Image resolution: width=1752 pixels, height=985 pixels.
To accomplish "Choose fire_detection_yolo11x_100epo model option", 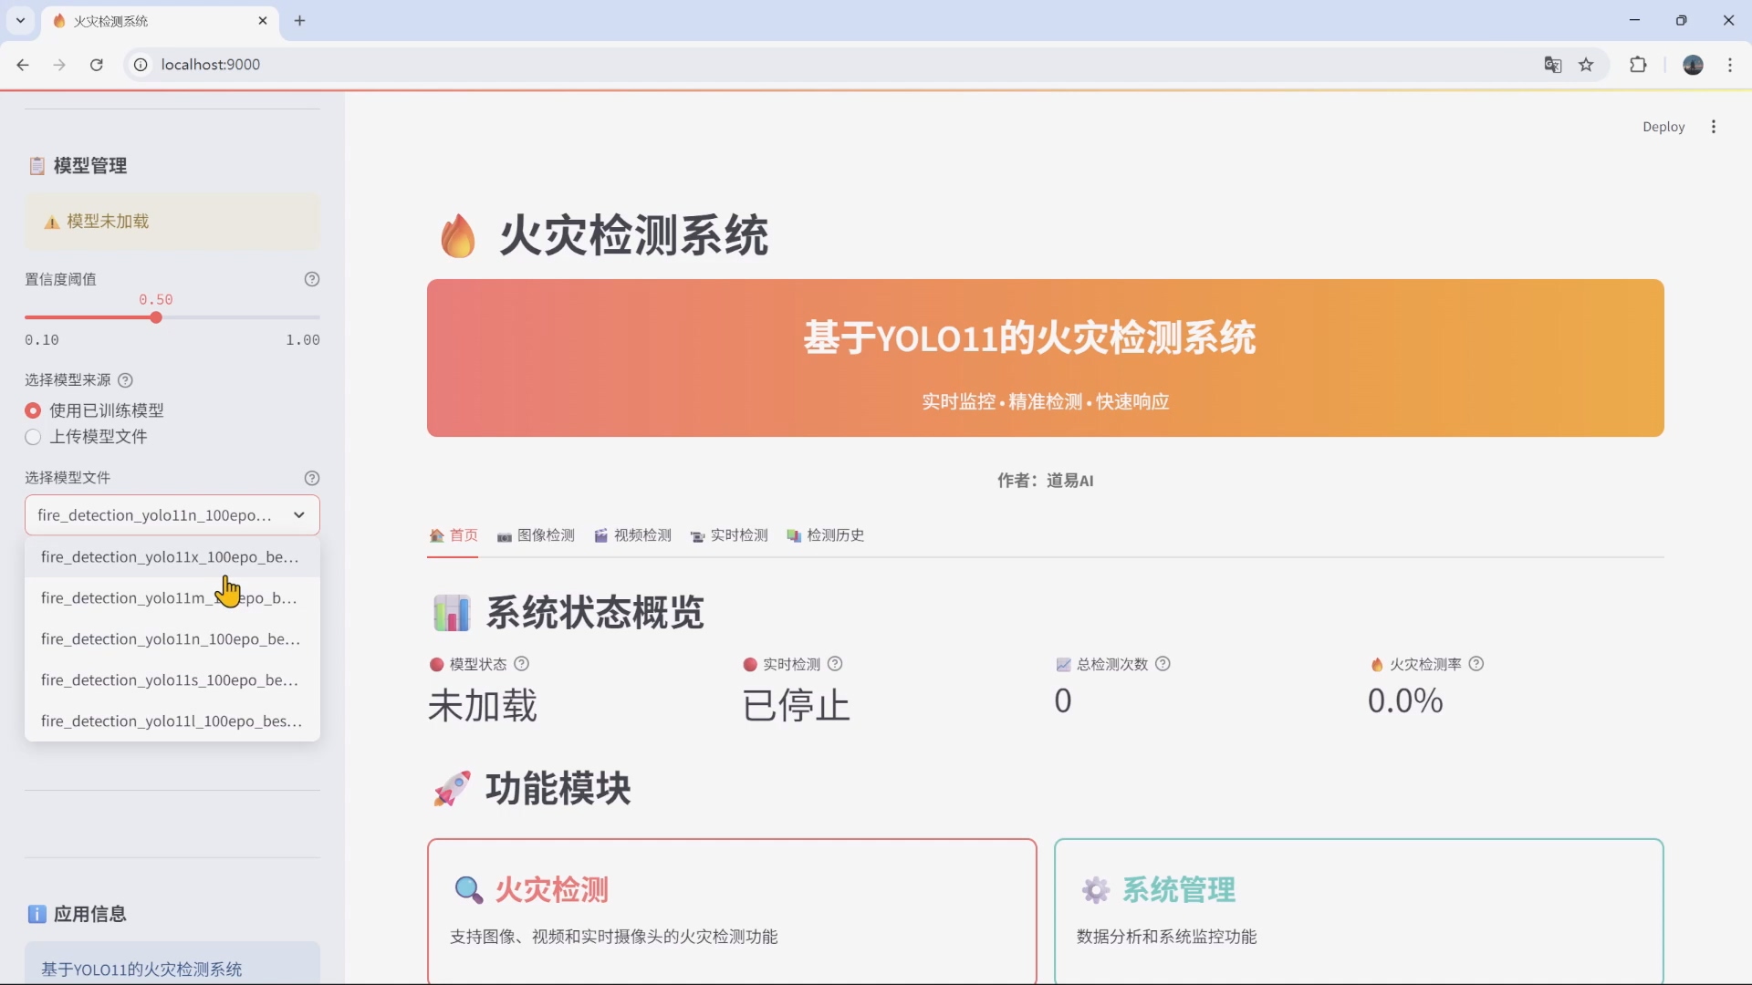I will coord(170,557).
